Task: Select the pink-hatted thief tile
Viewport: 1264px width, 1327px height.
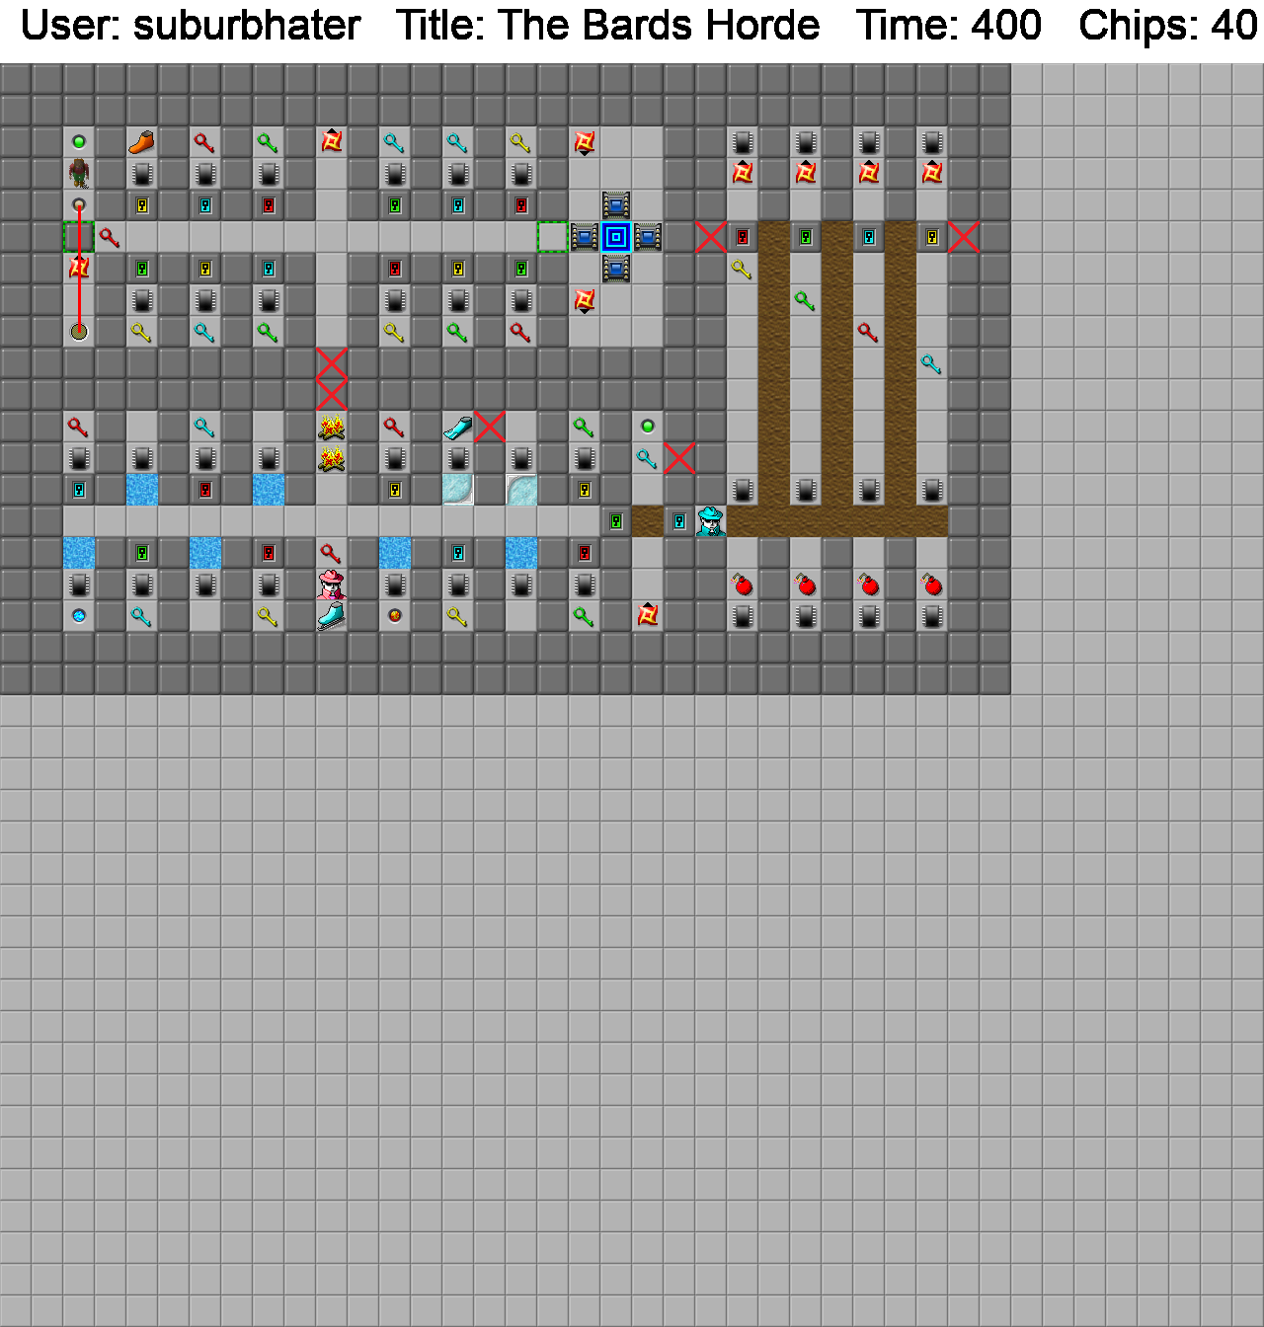Action: tap(332, 585)
